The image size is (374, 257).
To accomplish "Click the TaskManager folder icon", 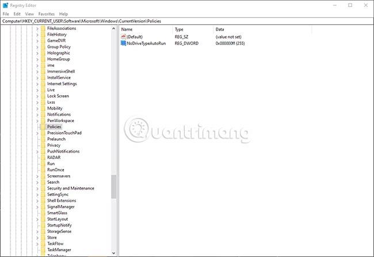I will [x=43, y=250].
